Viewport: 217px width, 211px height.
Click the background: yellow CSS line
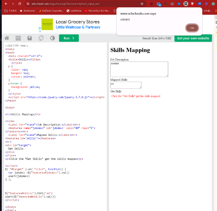(26, 87)
